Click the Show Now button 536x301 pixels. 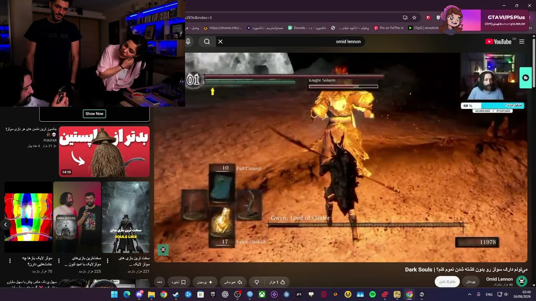(x=94, y=114)
